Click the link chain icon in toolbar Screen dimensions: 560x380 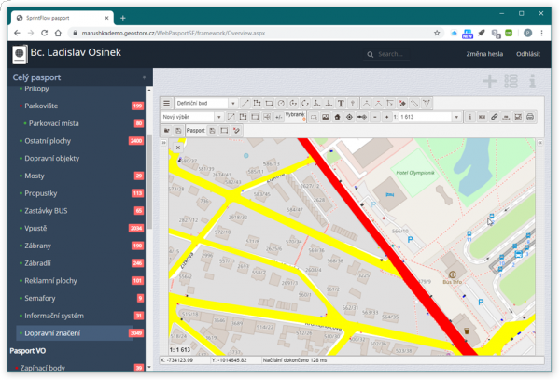click(495, 118)
